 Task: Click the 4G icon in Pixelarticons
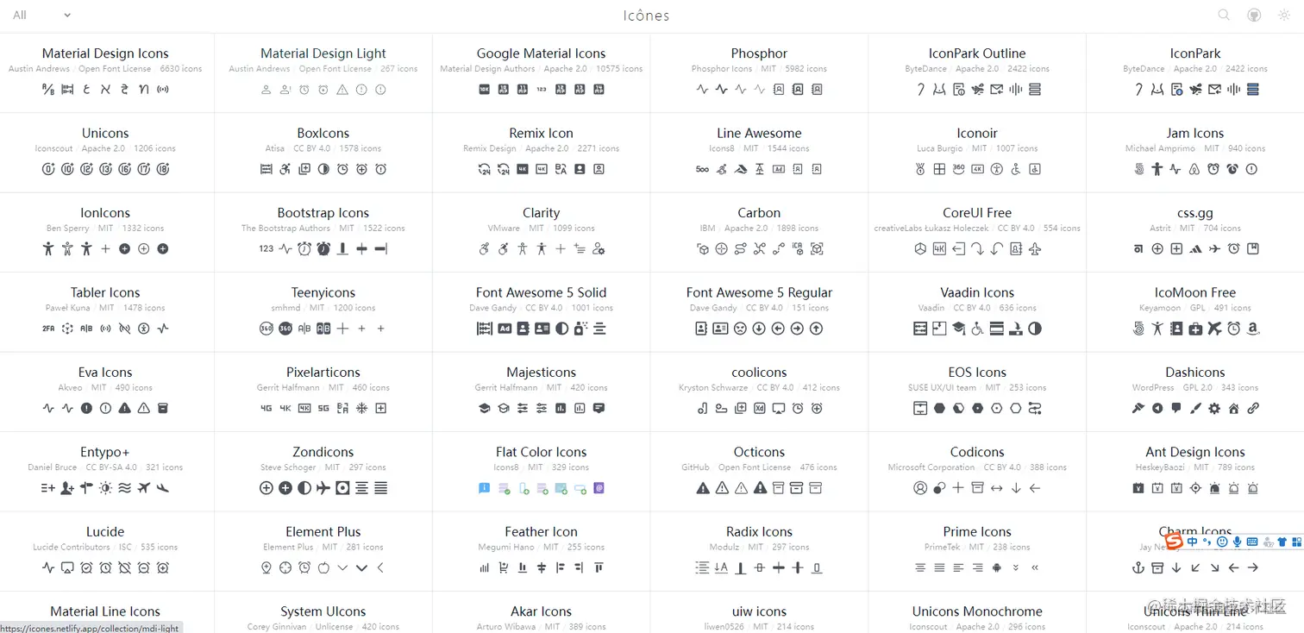pos(266,408)
